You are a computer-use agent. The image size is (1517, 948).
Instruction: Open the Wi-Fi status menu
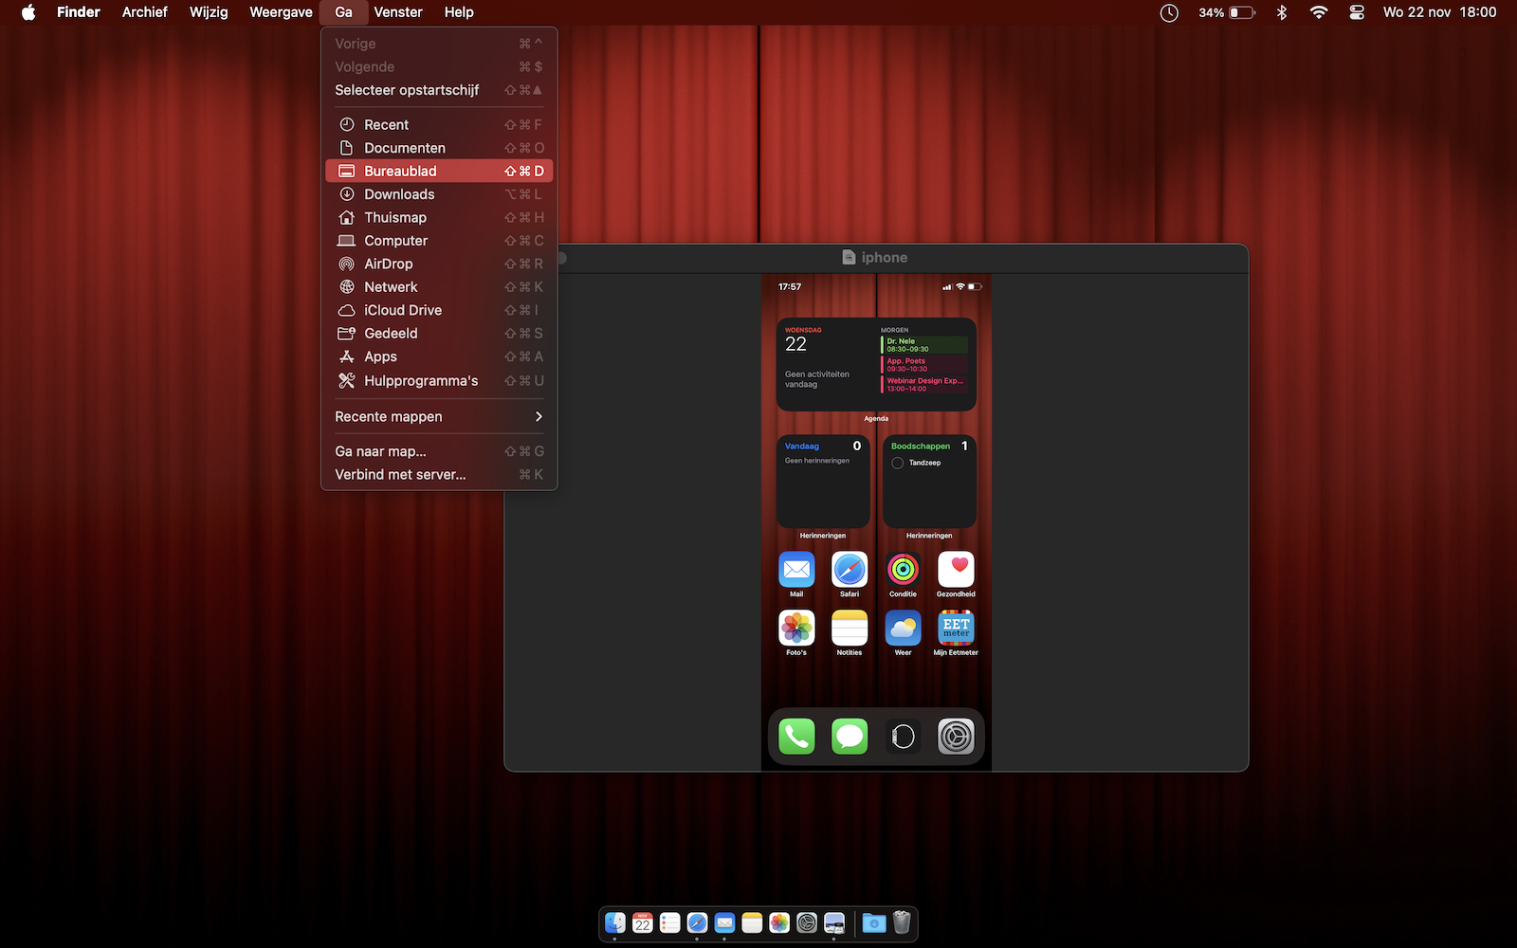[x=1319, y=12]
